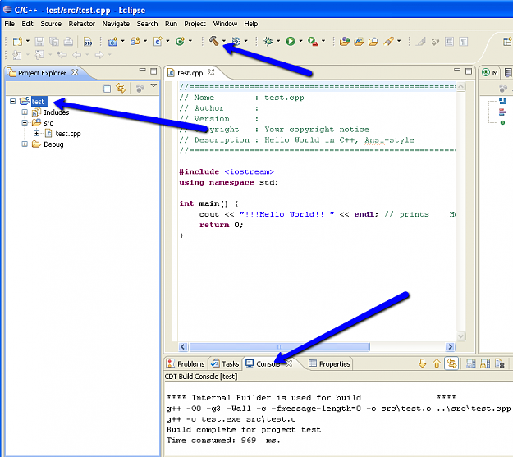Click editor vertical scroll down arrow
This screenshot has height=457, width=513.
pyautogui.click(x=460, y=336)
